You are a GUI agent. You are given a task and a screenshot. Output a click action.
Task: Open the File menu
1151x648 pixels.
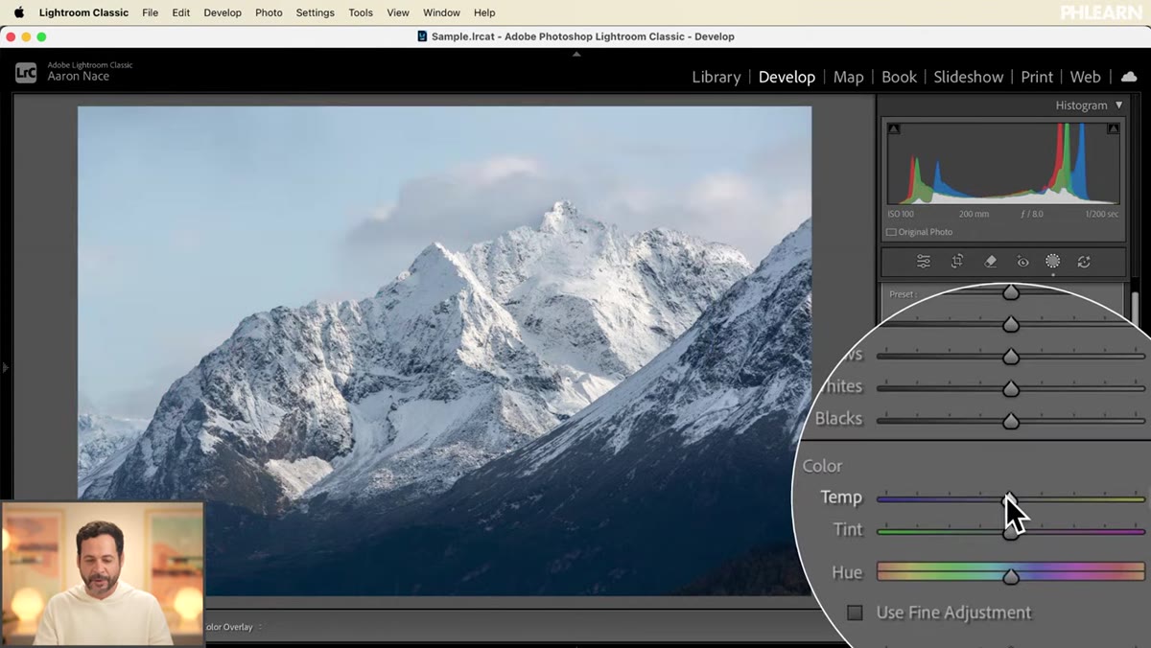[150, 12]
